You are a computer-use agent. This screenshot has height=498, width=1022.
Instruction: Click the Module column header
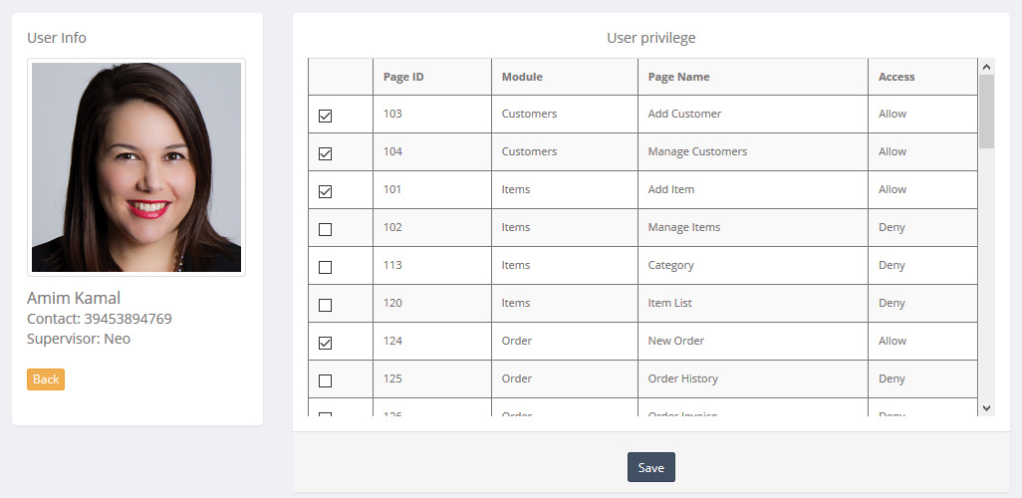point(522,77)
